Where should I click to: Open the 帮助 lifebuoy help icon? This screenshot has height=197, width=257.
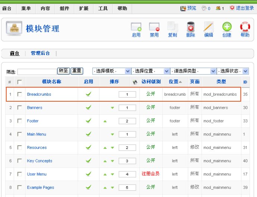coord(245,27)
